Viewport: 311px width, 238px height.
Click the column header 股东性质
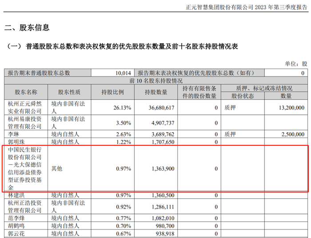click(69, 92)
